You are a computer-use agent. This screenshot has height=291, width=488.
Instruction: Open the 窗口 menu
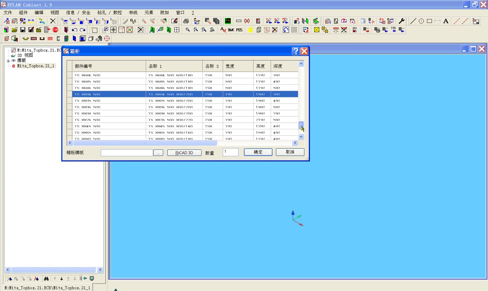[180, 13]
